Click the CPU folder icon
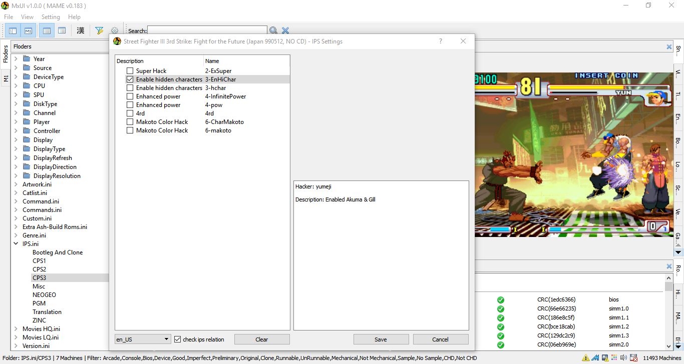 pos(27,86)
